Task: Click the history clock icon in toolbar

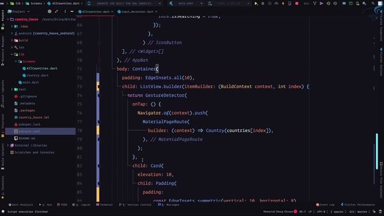Action: [x=328, y=4]
